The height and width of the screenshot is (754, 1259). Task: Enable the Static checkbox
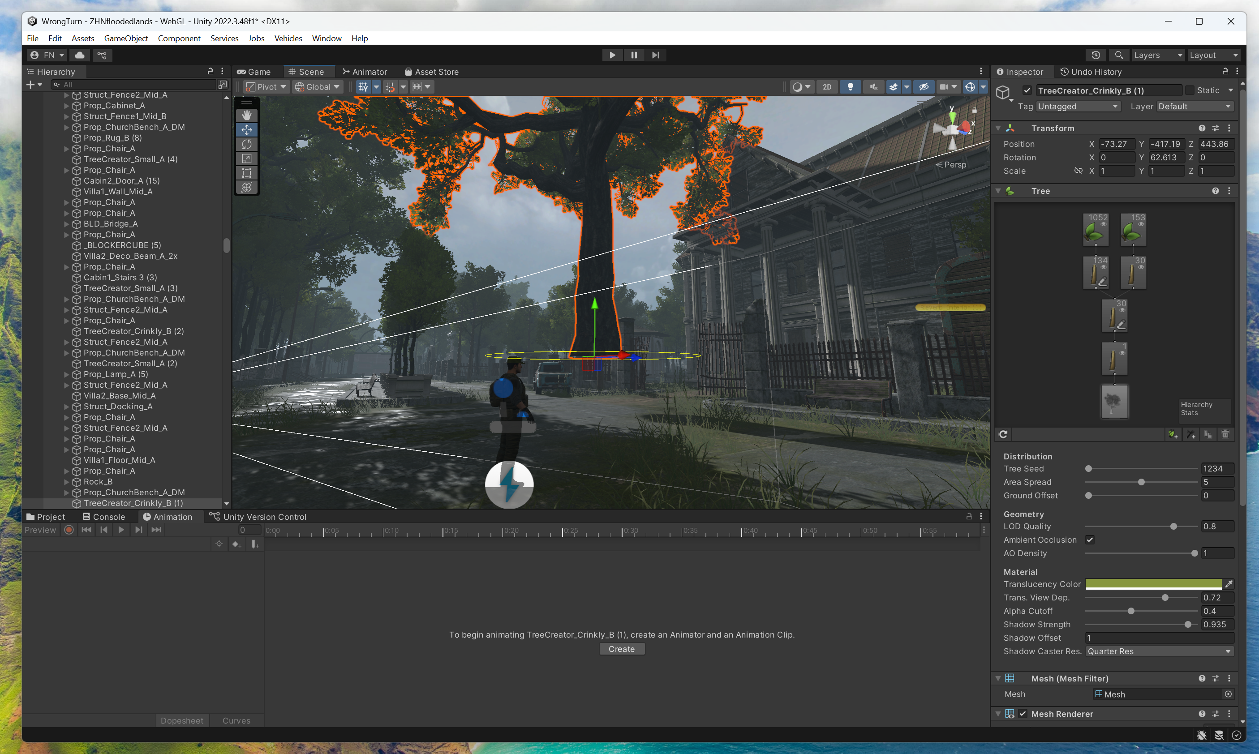[x=1190, y=90]
